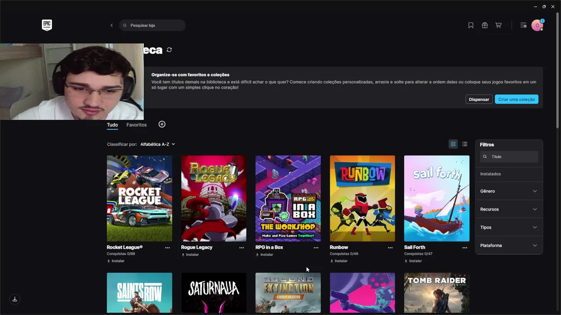Open the downloads icon at bottom left
The width and height of the screenshot is (561, 315).
point(14,299)
